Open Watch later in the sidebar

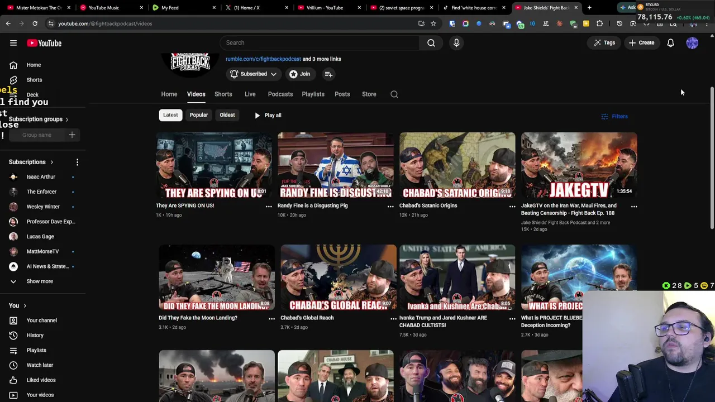tap(40, 365)
